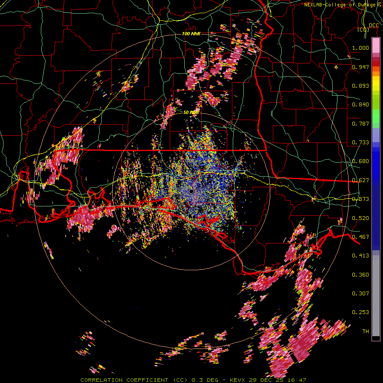Viewport: 383px width, 383px height.
Task: Select the 0.627 scale value
Action: click(x=360, y=180)
